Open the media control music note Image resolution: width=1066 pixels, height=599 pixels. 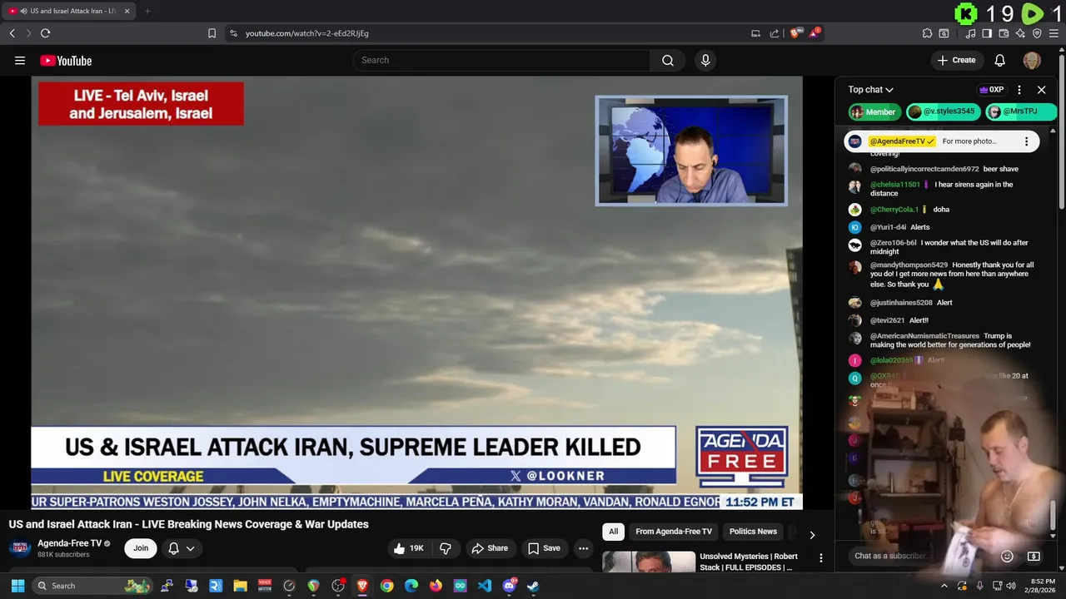click(x=970, y=33)
